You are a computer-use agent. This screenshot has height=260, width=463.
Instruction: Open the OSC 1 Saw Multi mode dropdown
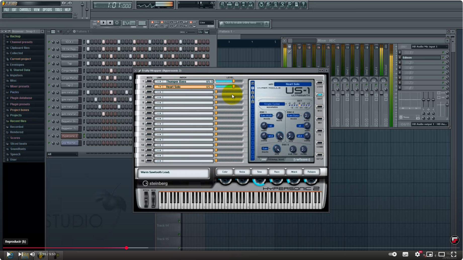click(x=266, y=116)
